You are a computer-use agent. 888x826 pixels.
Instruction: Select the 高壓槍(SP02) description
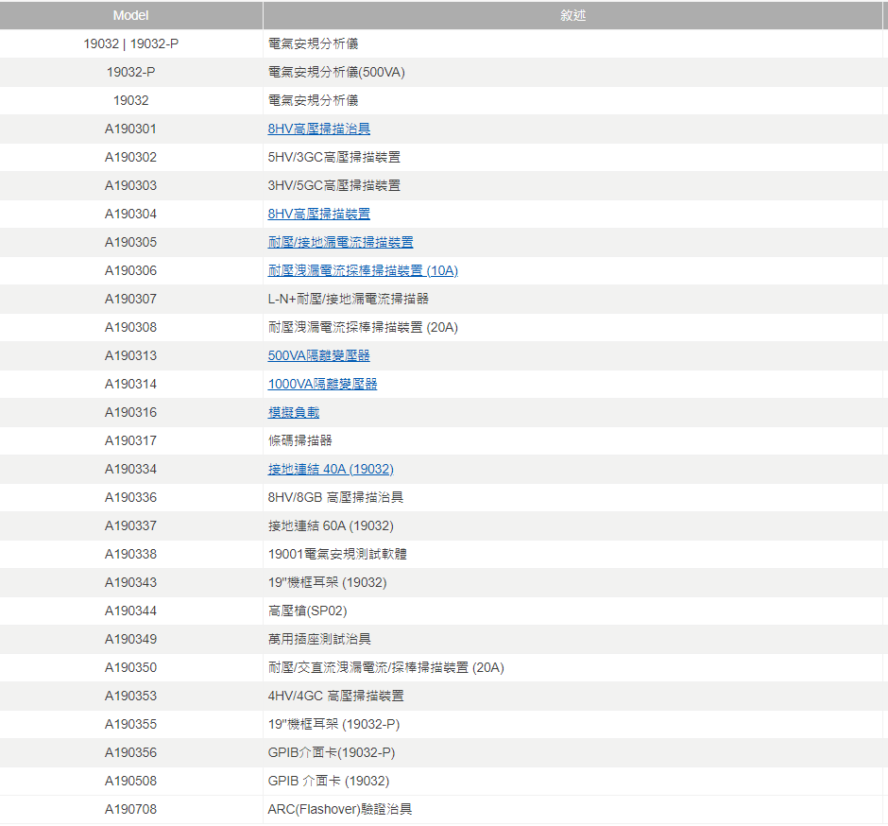tap(308, 611)
